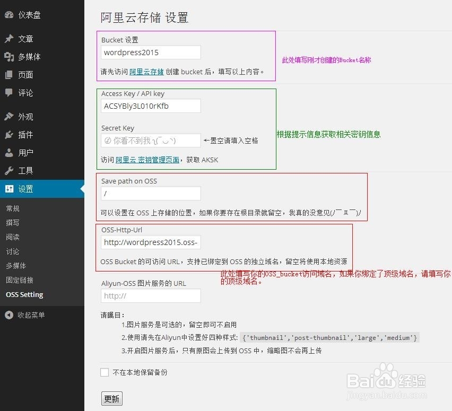Image resolution: width=452 pixels, height=411 pixels.
Task: Open 固定链接 permalinks submenu
Action: click(x=20, y=280)
